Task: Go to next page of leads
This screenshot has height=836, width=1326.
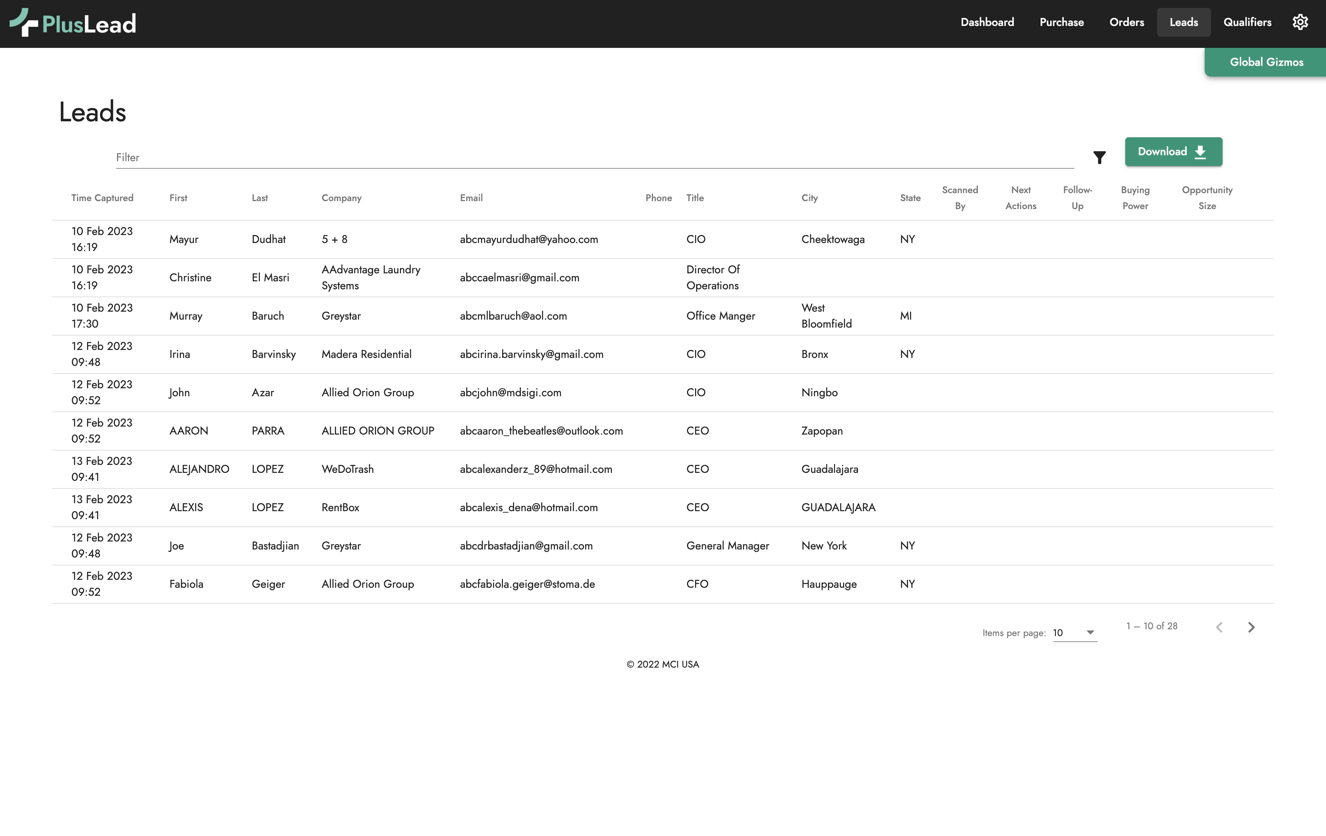Action: [1251, 627]
